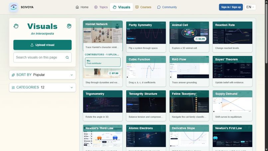
Task: Open the Supply Demand visual card
Action: pyautogui.click(x=232, y=105)
